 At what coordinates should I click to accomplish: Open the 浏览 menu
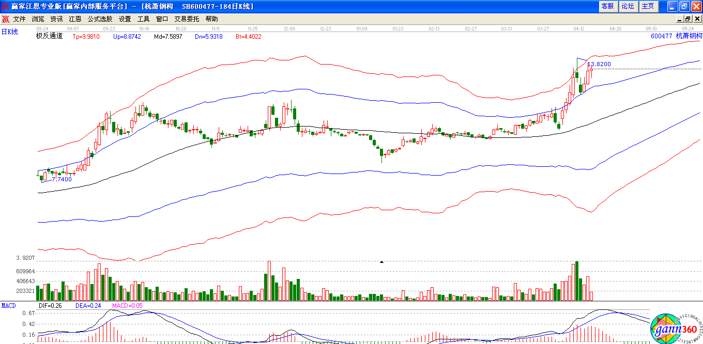38,19
